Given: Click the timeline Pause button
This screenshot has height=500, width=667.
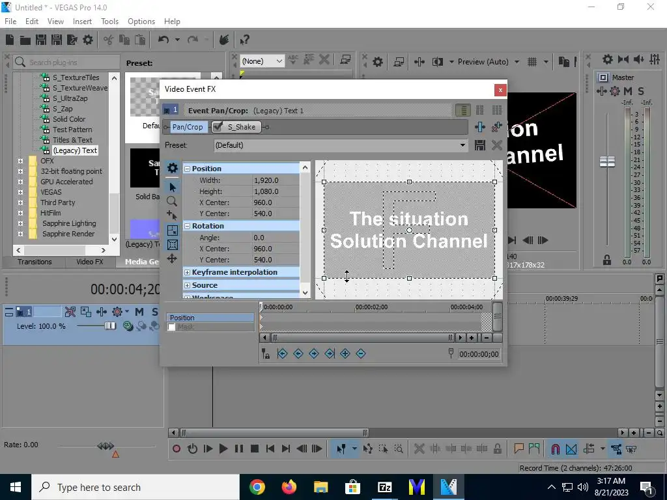Looking at the screenshot, I should tap(239, 449).
